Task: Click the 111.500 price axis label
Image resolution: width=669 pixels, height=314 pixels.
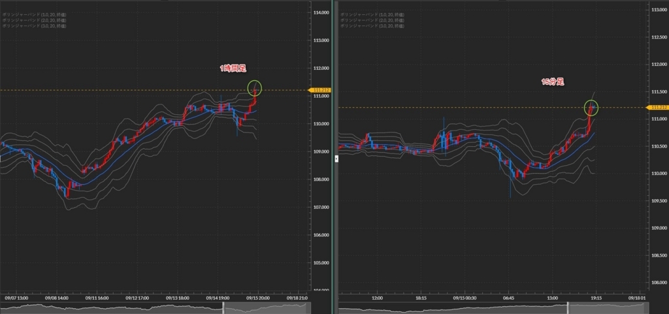Action: (x=659, y=91)
